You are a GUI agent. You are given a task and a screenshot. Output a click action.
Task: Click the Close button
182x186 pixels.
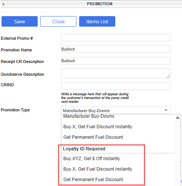pos(58,21)
